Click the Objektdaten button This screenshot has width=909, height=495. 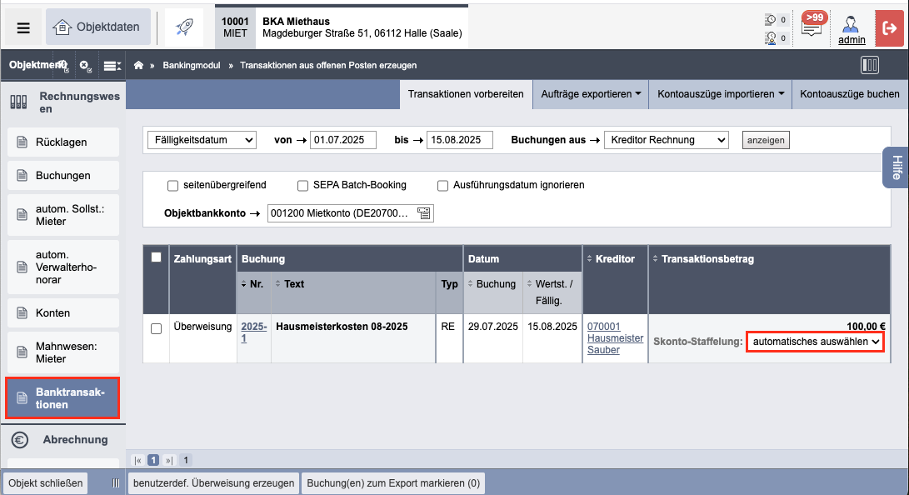[98, 27]
